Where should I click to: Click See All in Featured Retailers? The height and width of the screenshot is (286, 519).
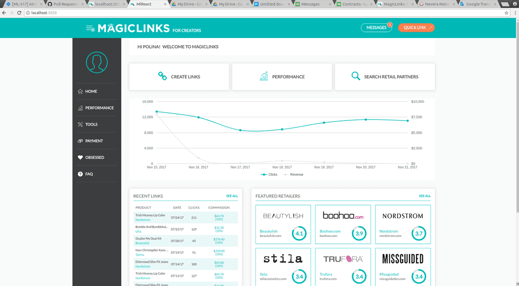424,196
